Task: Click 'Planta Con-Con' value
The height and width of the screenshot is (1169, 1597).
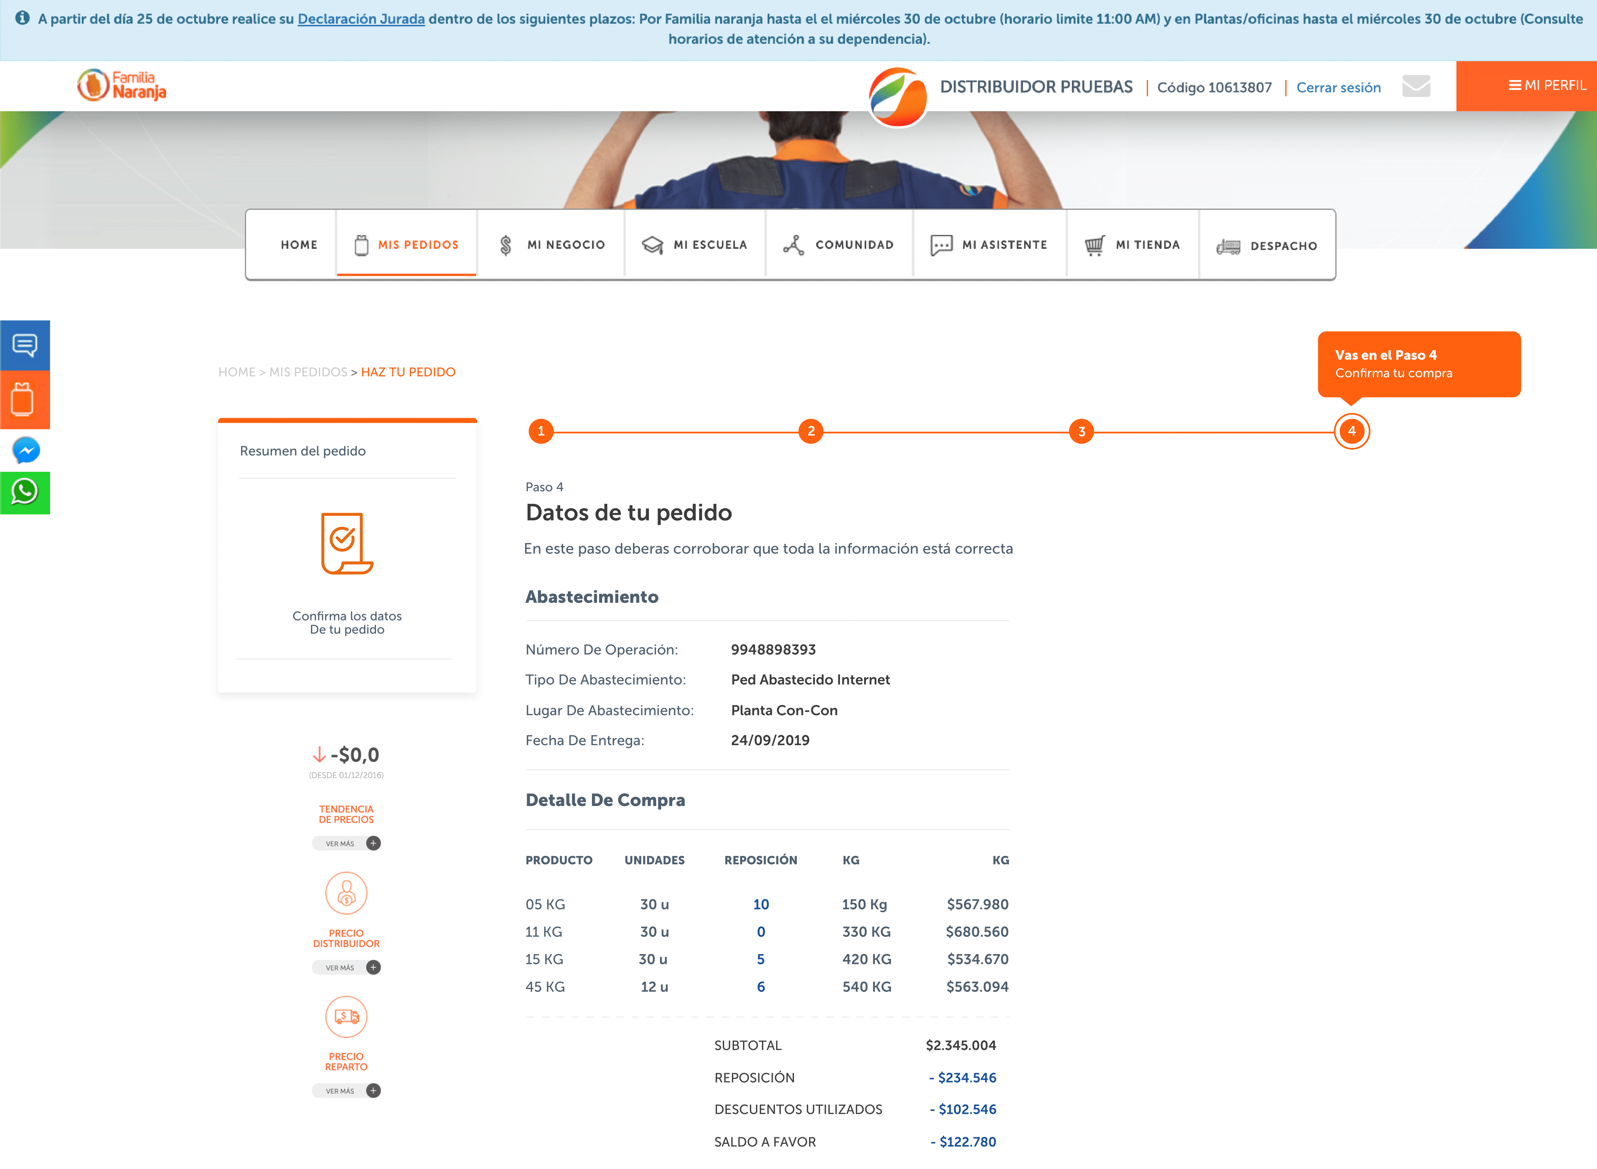Action: [784, 710]
